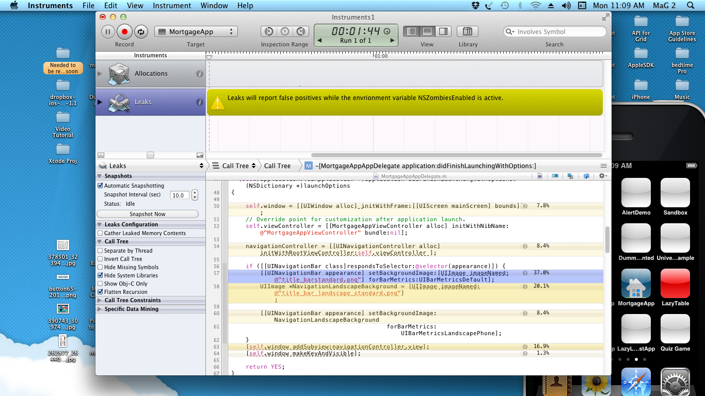
Task: Go to previous run arrow
Action: (x=319, y=41)
